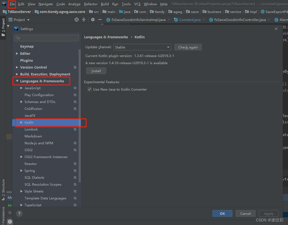288x225 pixels.
Task: Click the Install button for new Kotlin version
Action: [96, 71]
